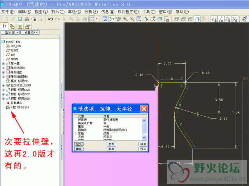Toggle datum axes display icon
The image size is (249, 186).
pos(221,19)
